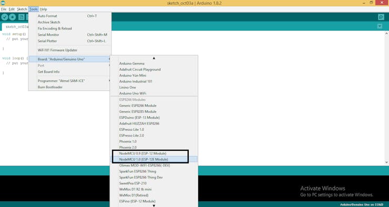Click the New sketch toolbar icon

click(x=22, y=17)
